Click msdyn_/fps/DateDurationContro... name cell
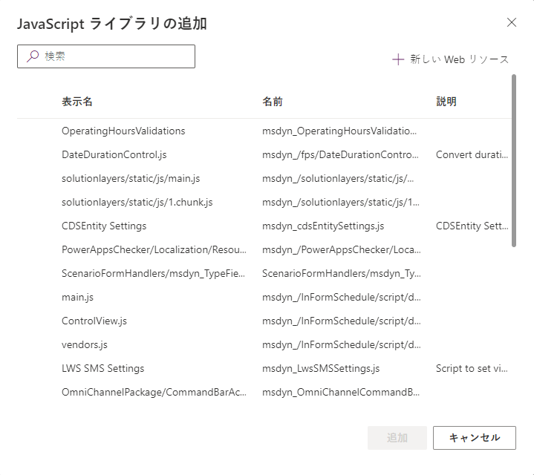Viewport: 534px width, 475px height. pos(340,155)
